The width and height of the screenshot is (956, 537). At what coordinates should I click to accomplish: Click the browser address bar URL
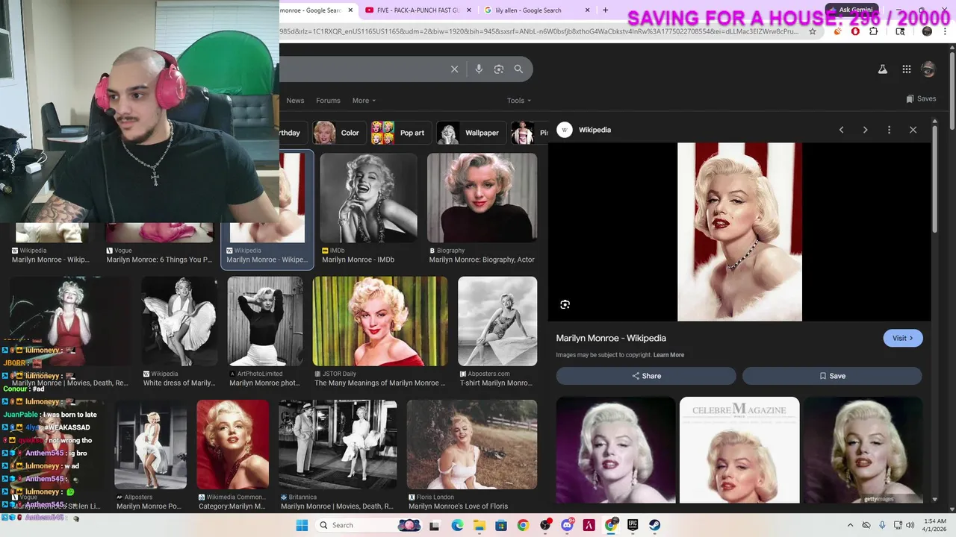539,31
